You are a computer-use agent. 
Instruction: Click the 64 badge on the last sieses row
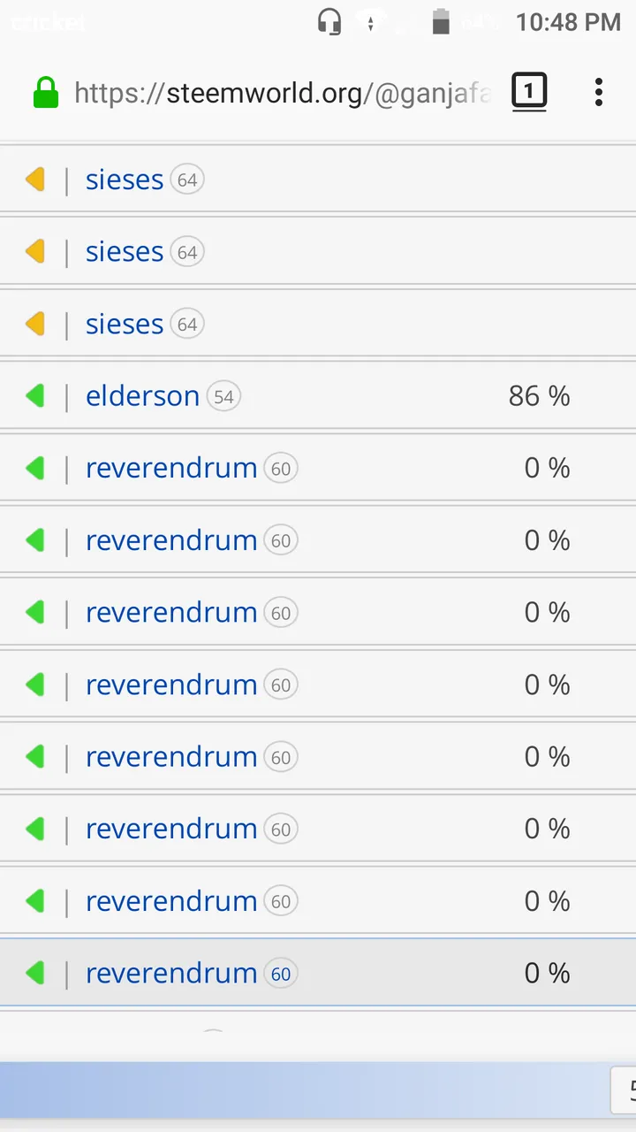pyautogui.click(x=187, y=325)
